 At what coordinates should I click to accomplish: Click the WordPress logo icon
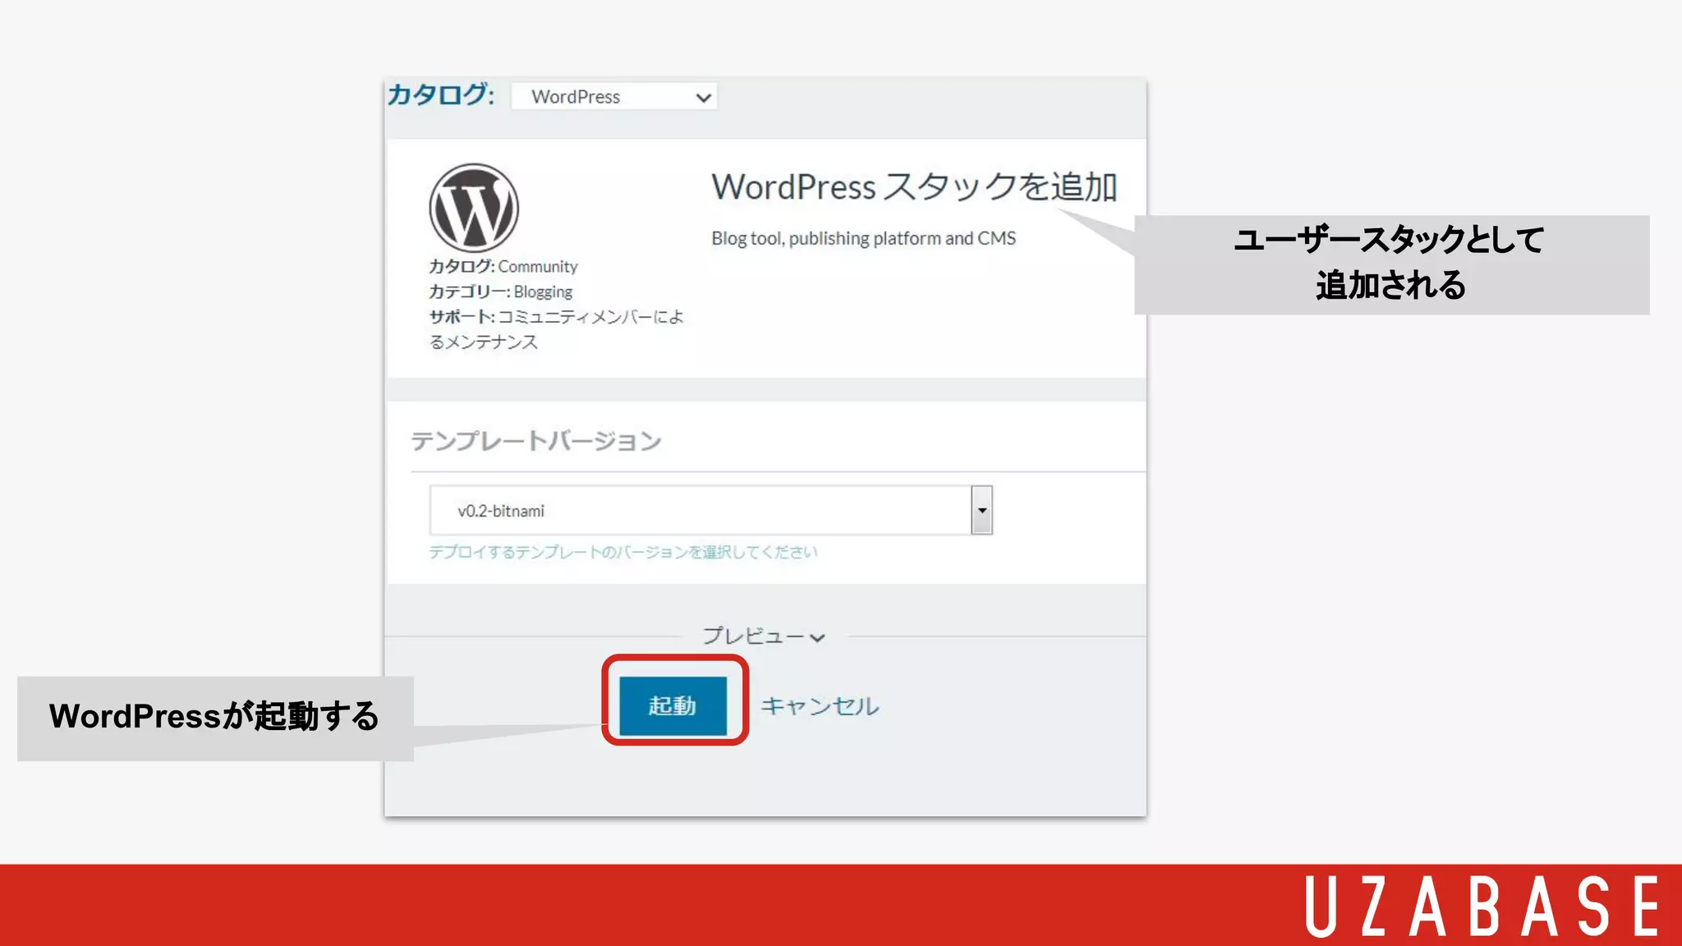point(474,208)
